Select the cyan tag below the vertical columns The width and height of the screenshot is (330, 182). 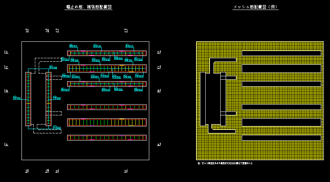pos(57,128)
